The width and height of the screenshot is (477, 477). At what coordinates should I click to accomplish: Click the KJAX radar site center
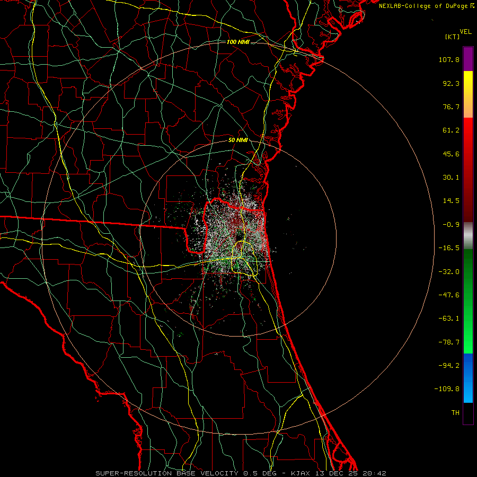tap(238, 236)
